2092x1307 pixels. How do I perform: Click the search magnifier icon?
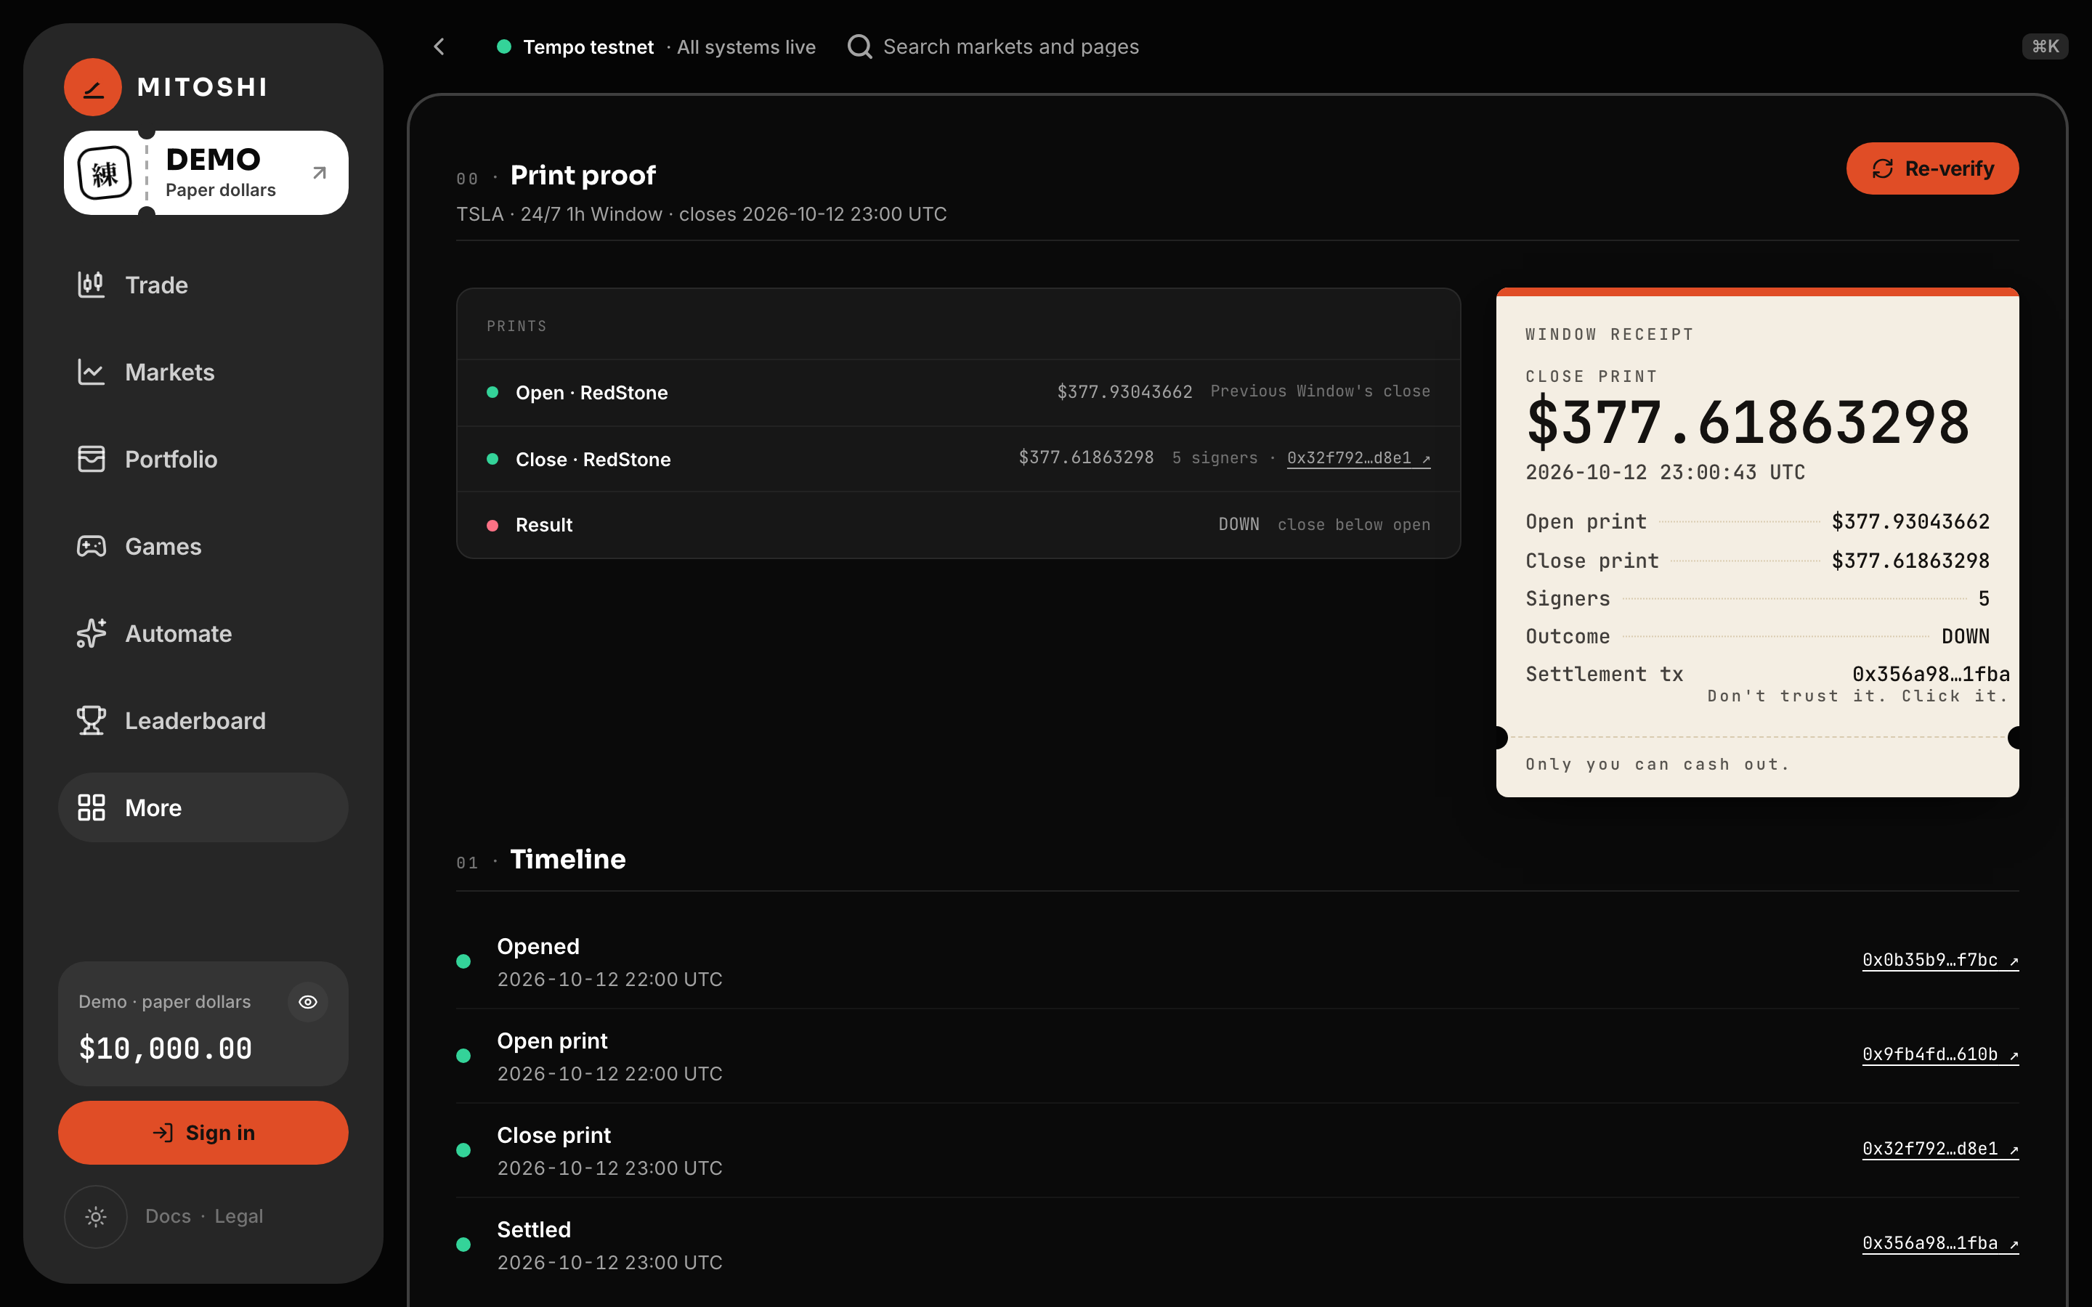859,46
